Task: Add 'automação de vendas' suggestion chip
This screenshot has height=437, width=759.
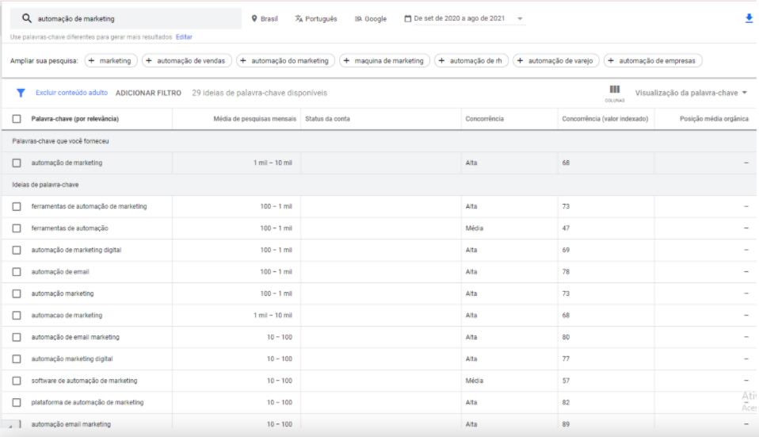Action: (186, 60)
